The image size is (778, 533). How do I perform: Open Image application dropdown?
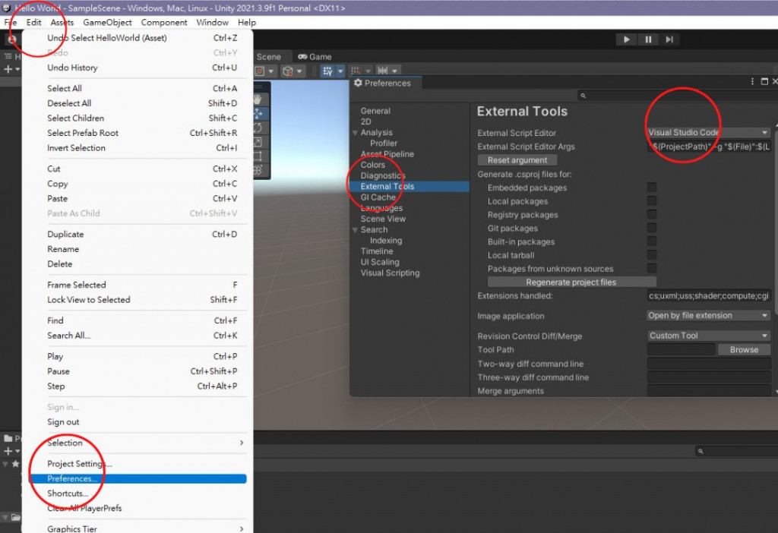[709, 315]
